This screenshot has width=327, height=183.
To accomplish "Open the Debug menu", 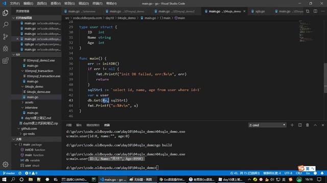I will tap(84, 4).
